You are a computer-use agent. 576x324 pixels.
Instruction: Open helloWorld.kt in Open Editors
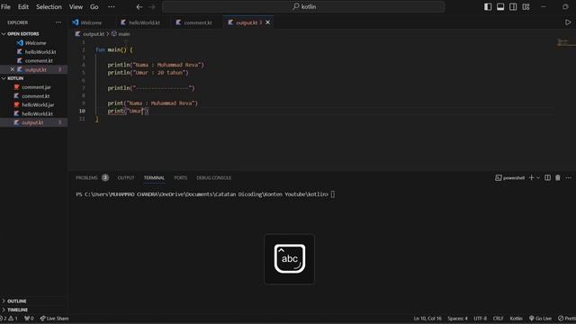pos(40,52)
